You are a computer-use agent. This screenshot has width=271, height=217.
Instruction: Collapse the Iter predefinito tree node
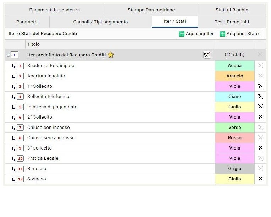coord(9,55)
